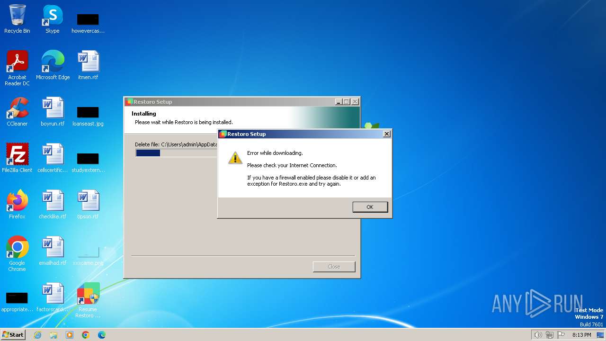Viewport: 606px width, 341px height.
Task: Open Windows Explorer from the taskbar
Action: click(x=53, y=335)
